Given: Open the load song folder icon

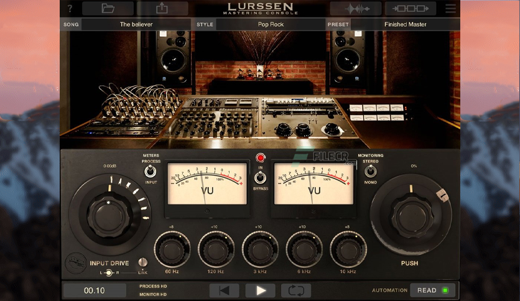Looking at the screenshot, I should click(x=108, y=8).
